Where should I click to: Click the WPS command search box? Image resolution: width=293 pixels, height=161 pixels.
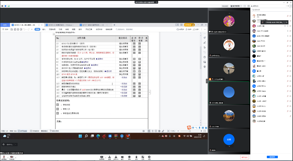[124, 30]
